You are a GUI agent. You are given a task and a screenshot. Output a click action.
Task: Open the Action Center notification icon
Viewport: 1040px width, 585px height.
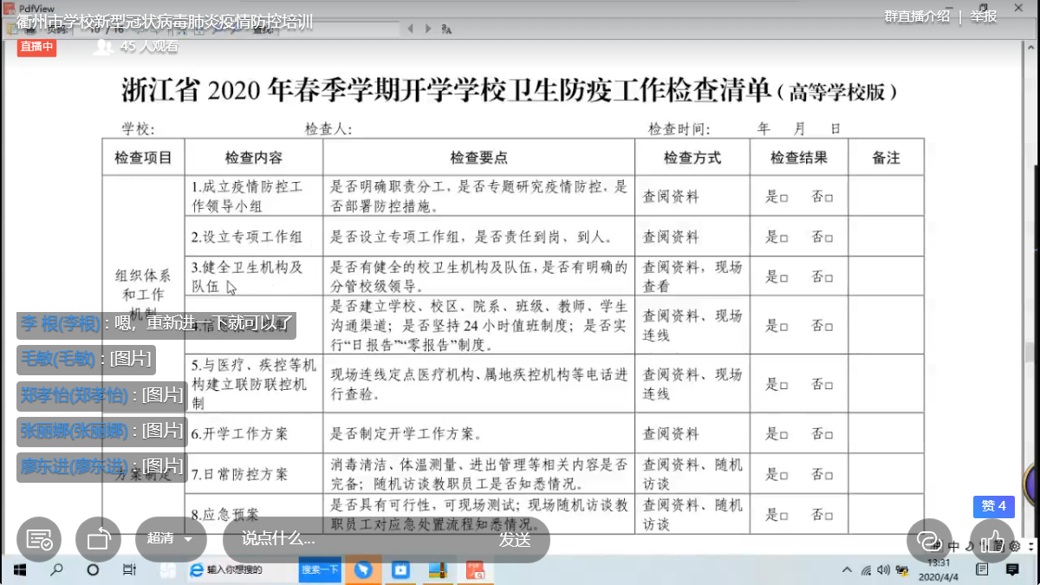981,569
